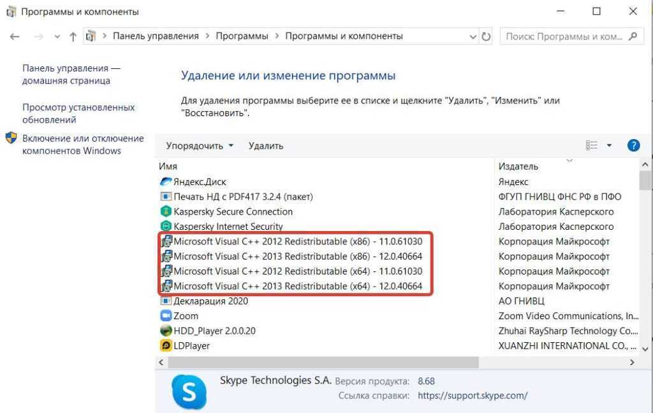Click the search field Поиск: Программы
Viewport: 653px width, 413px height.
pyautogui.click(x=564, y=36)
